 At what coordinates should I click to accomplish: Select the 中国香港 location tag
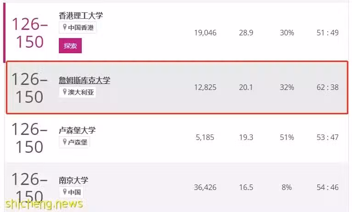tap(78, 28)
